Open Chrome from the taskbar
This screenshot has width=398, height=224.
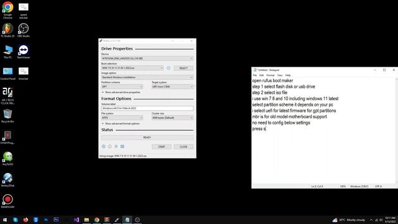(97, 220)
